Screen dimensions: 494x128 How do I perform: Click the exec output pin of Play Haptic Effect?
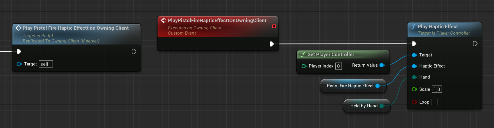475,44
